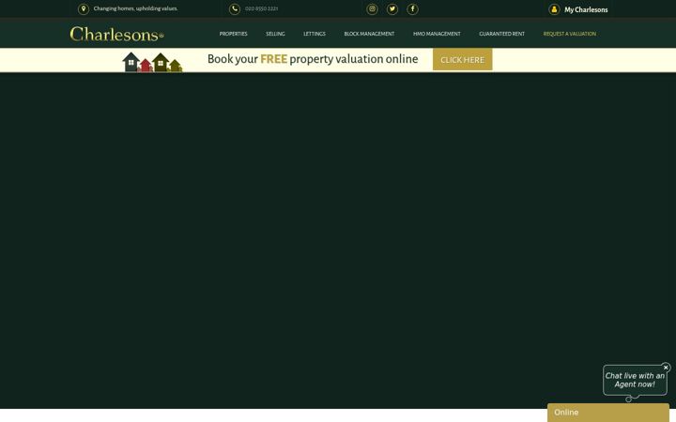The height and width of the screenshot is (422, 676).
Task: Open the Online chat bar
Action: [x=607, y=413]
